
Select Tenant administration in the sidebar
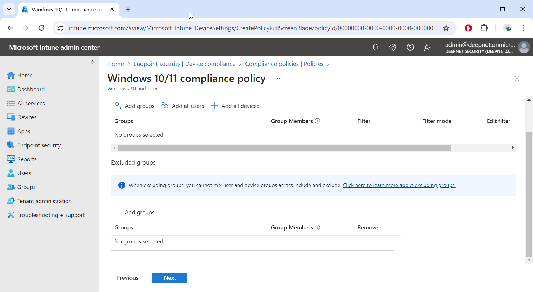point(44,201)
